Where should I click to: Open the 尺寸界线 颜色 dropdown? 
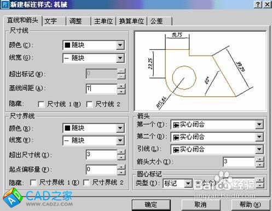[120, 128]
